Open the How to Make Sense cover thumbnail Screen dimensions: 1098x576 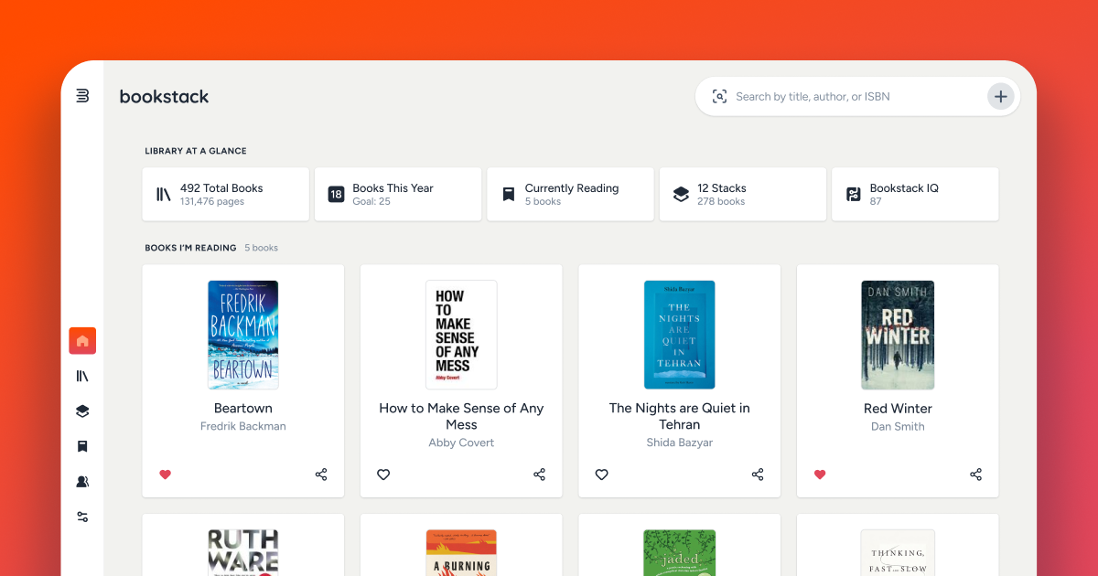click(461, 335)
